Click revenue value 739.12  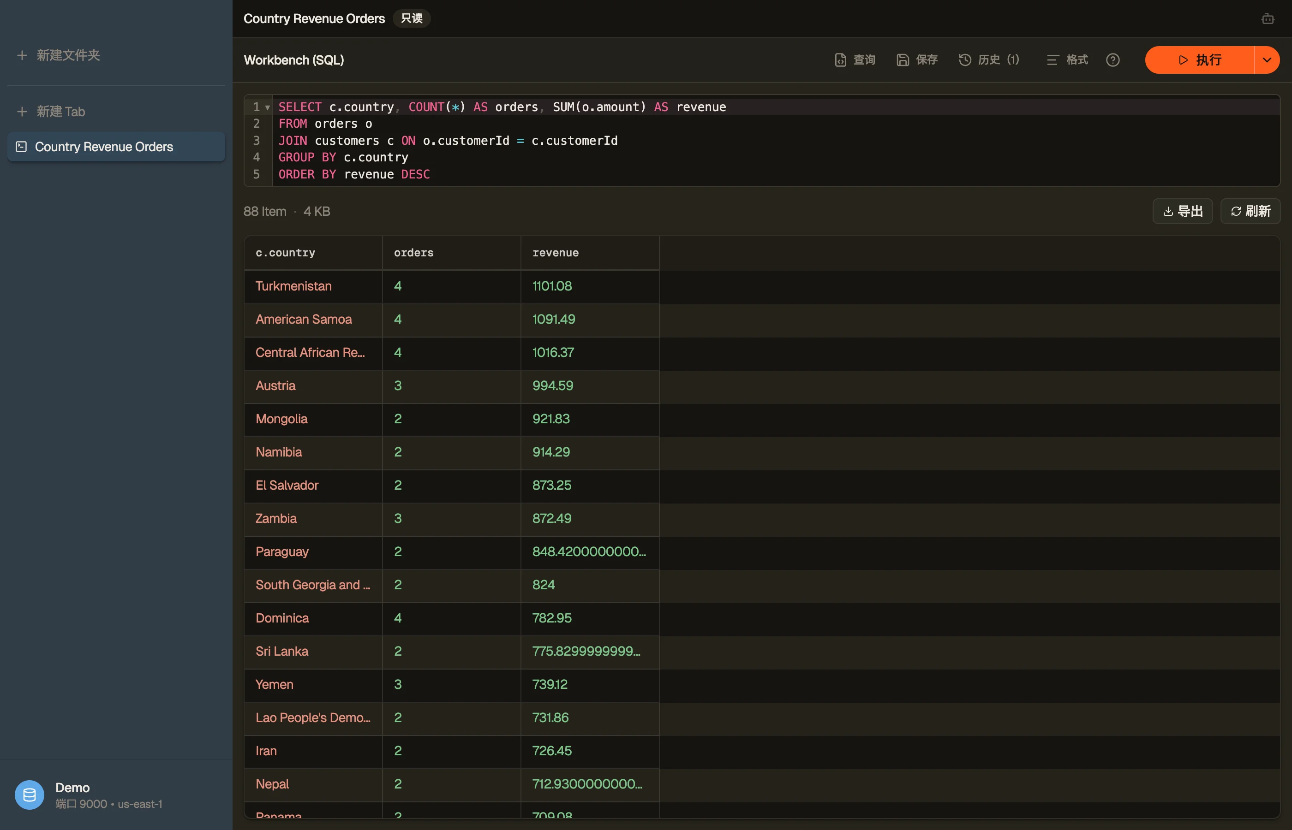pyautogui.click(x=550, y=684)
